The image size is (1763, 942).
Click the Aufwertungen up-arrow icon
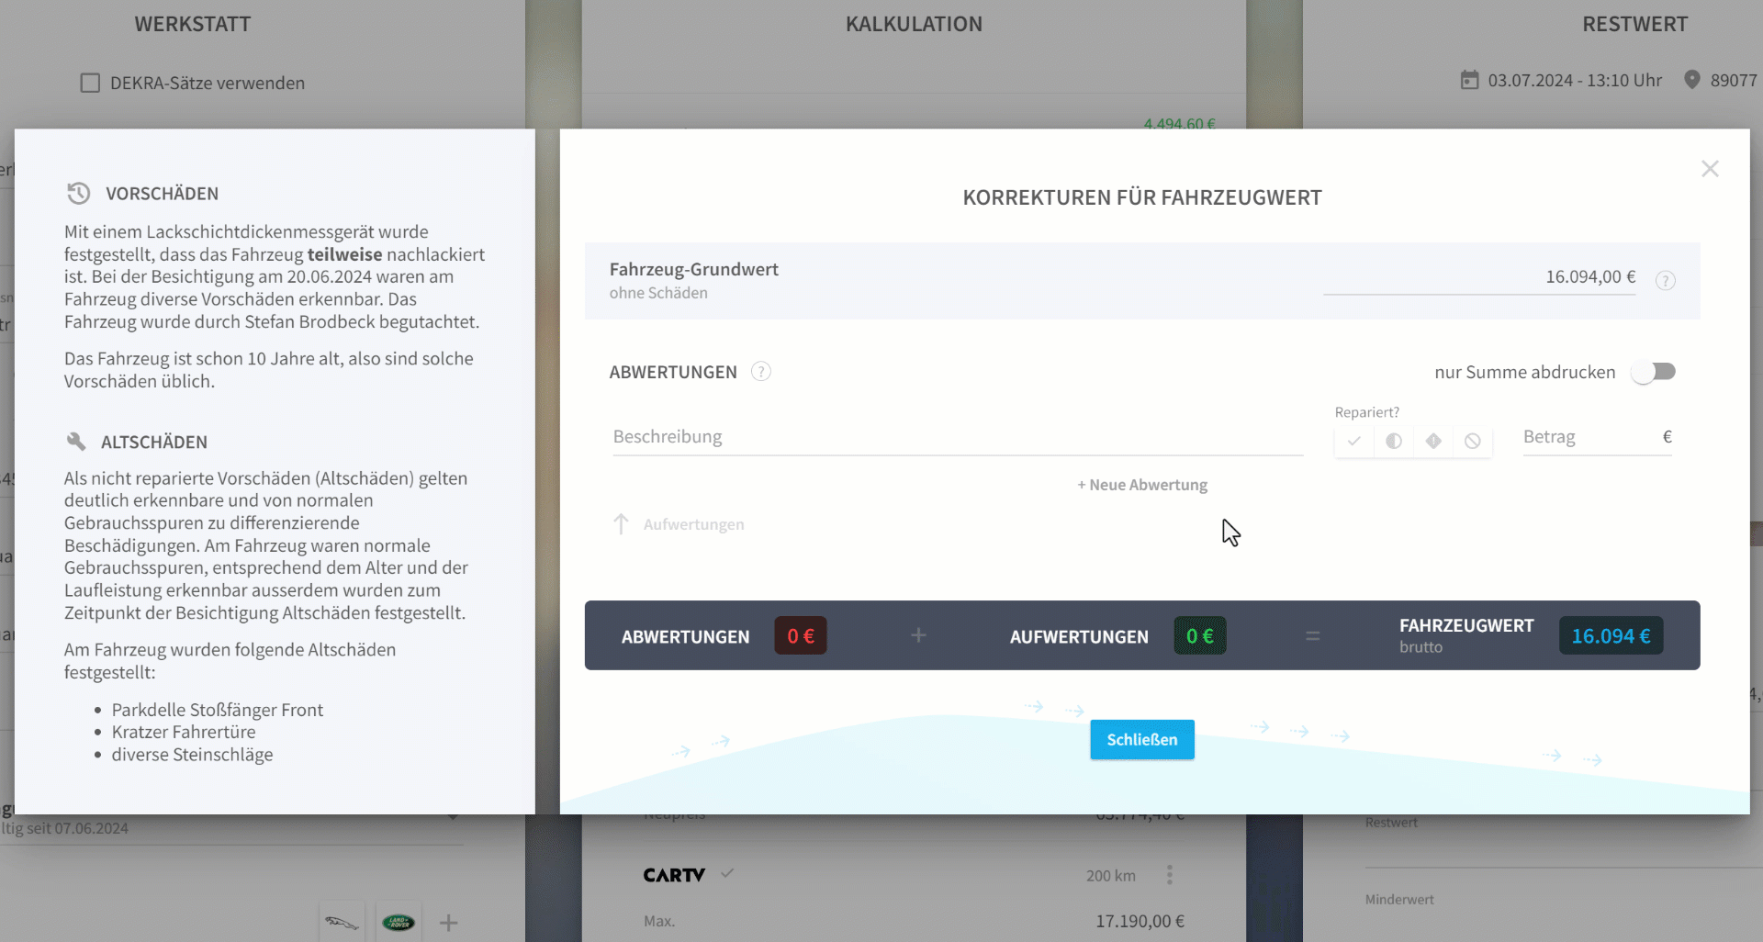621,524
